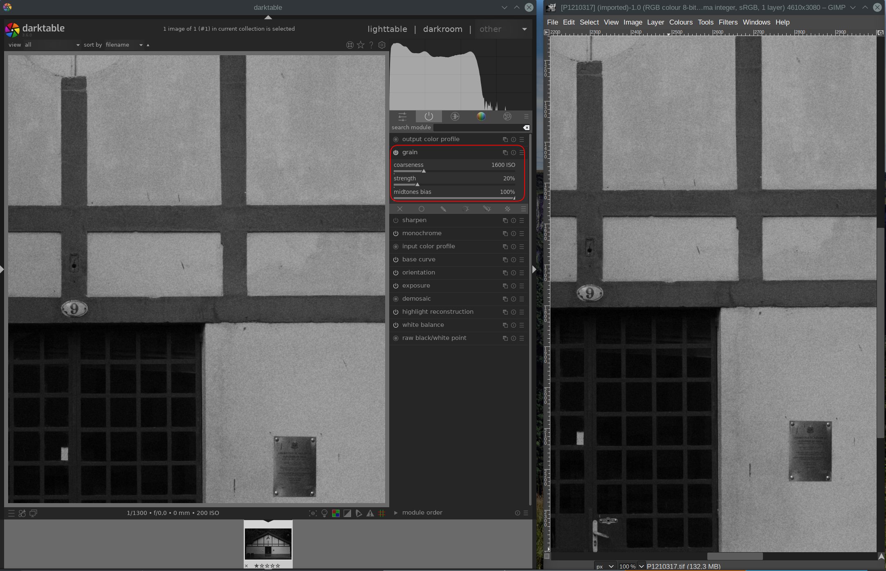Image resolution: width=886 pixels, height=571 pixels.
Task: Open GIMP's Colours menu
Action: [x=680, y=22]
